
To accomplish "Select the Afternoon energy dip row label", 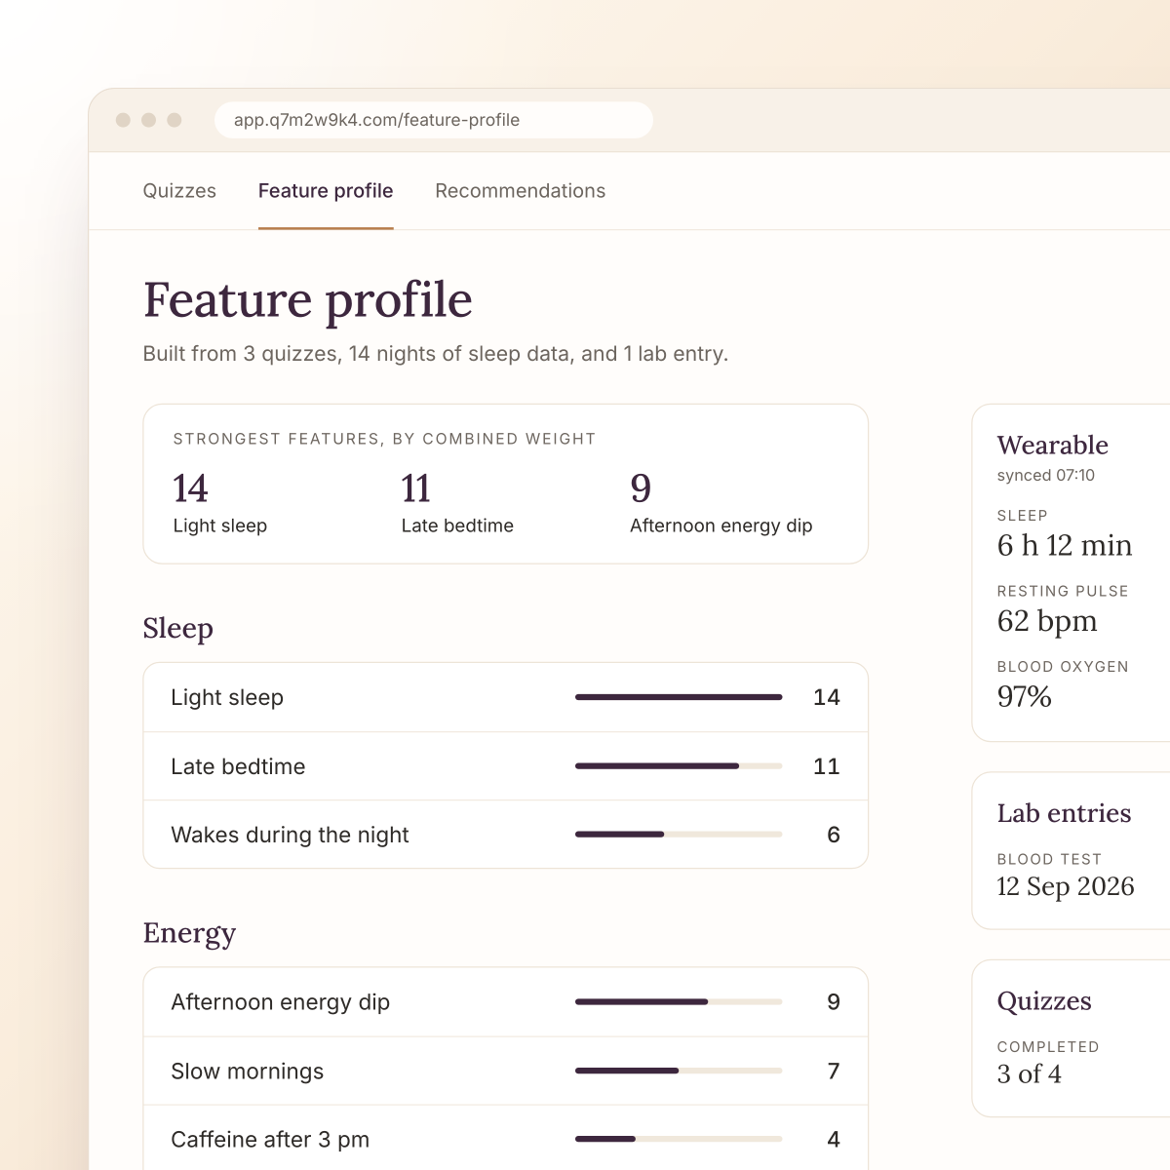I will pyautogui.click(x=280, y=1002).
